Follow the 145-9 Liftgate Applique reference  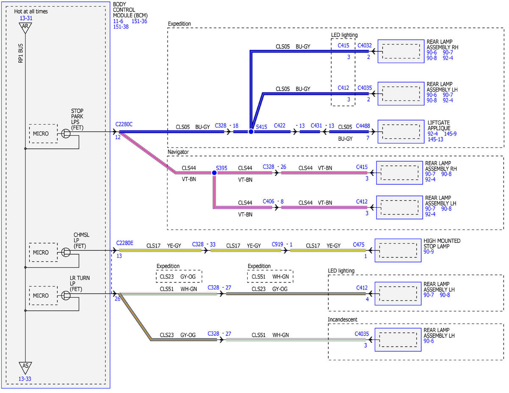[x=451, y=134]
